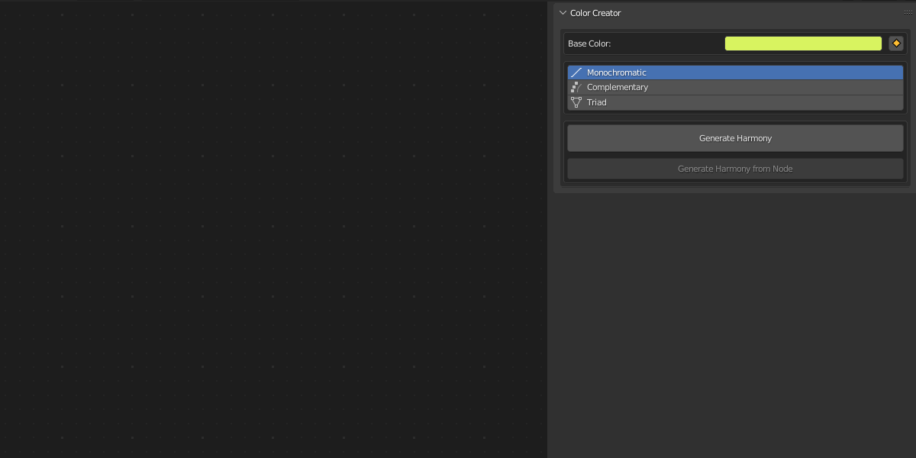Click Generate Harmony from Node button
Viewport: 916px width, 458px height.
coord(735,169)
